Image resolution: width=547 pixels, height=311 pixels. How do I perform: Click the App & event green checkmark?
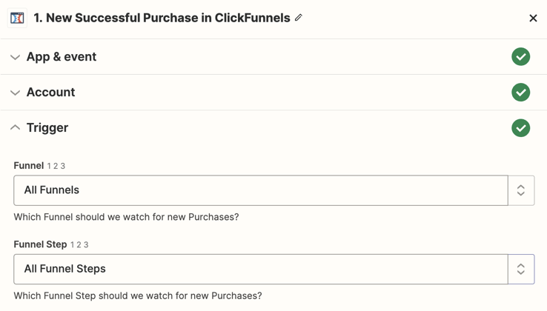pyautogui.click(x=520, y=56)
